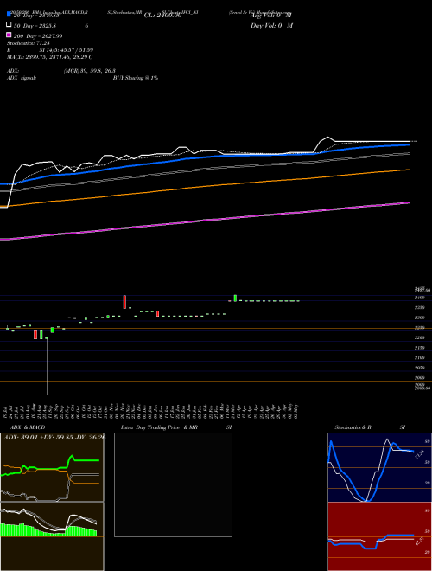The width and height of the screenshot is (432, 571).
Task: Click the Avg Vol: 0 M label
Action: point(271,16)
